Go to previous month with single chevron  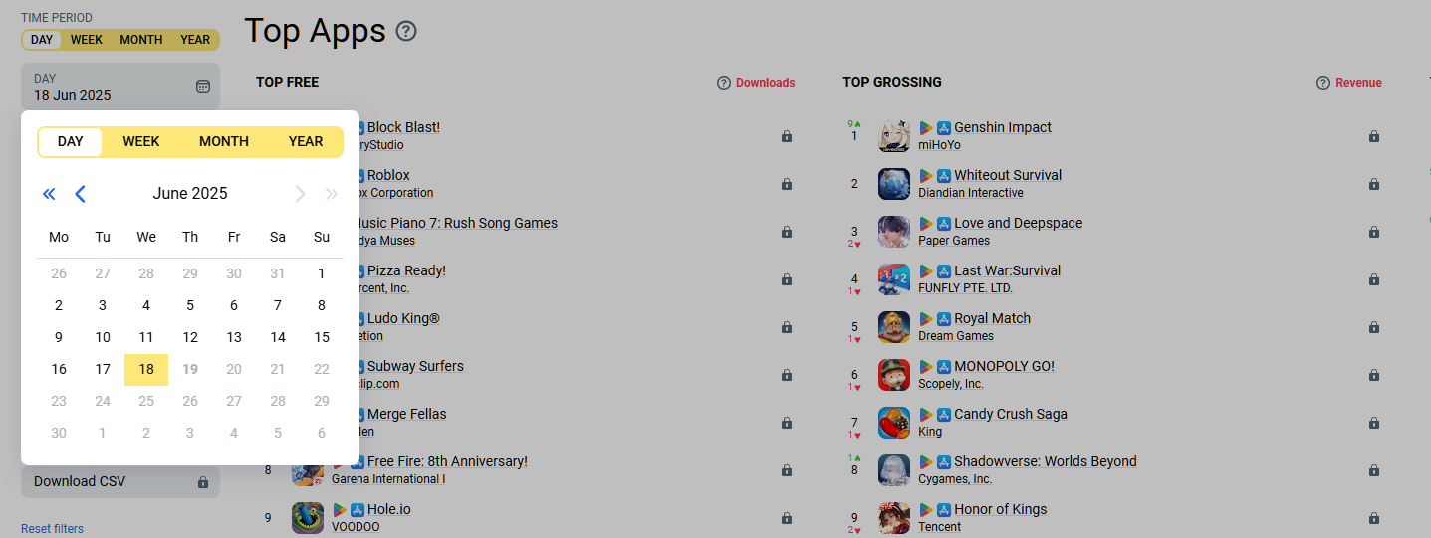click(x=81, y=194)
